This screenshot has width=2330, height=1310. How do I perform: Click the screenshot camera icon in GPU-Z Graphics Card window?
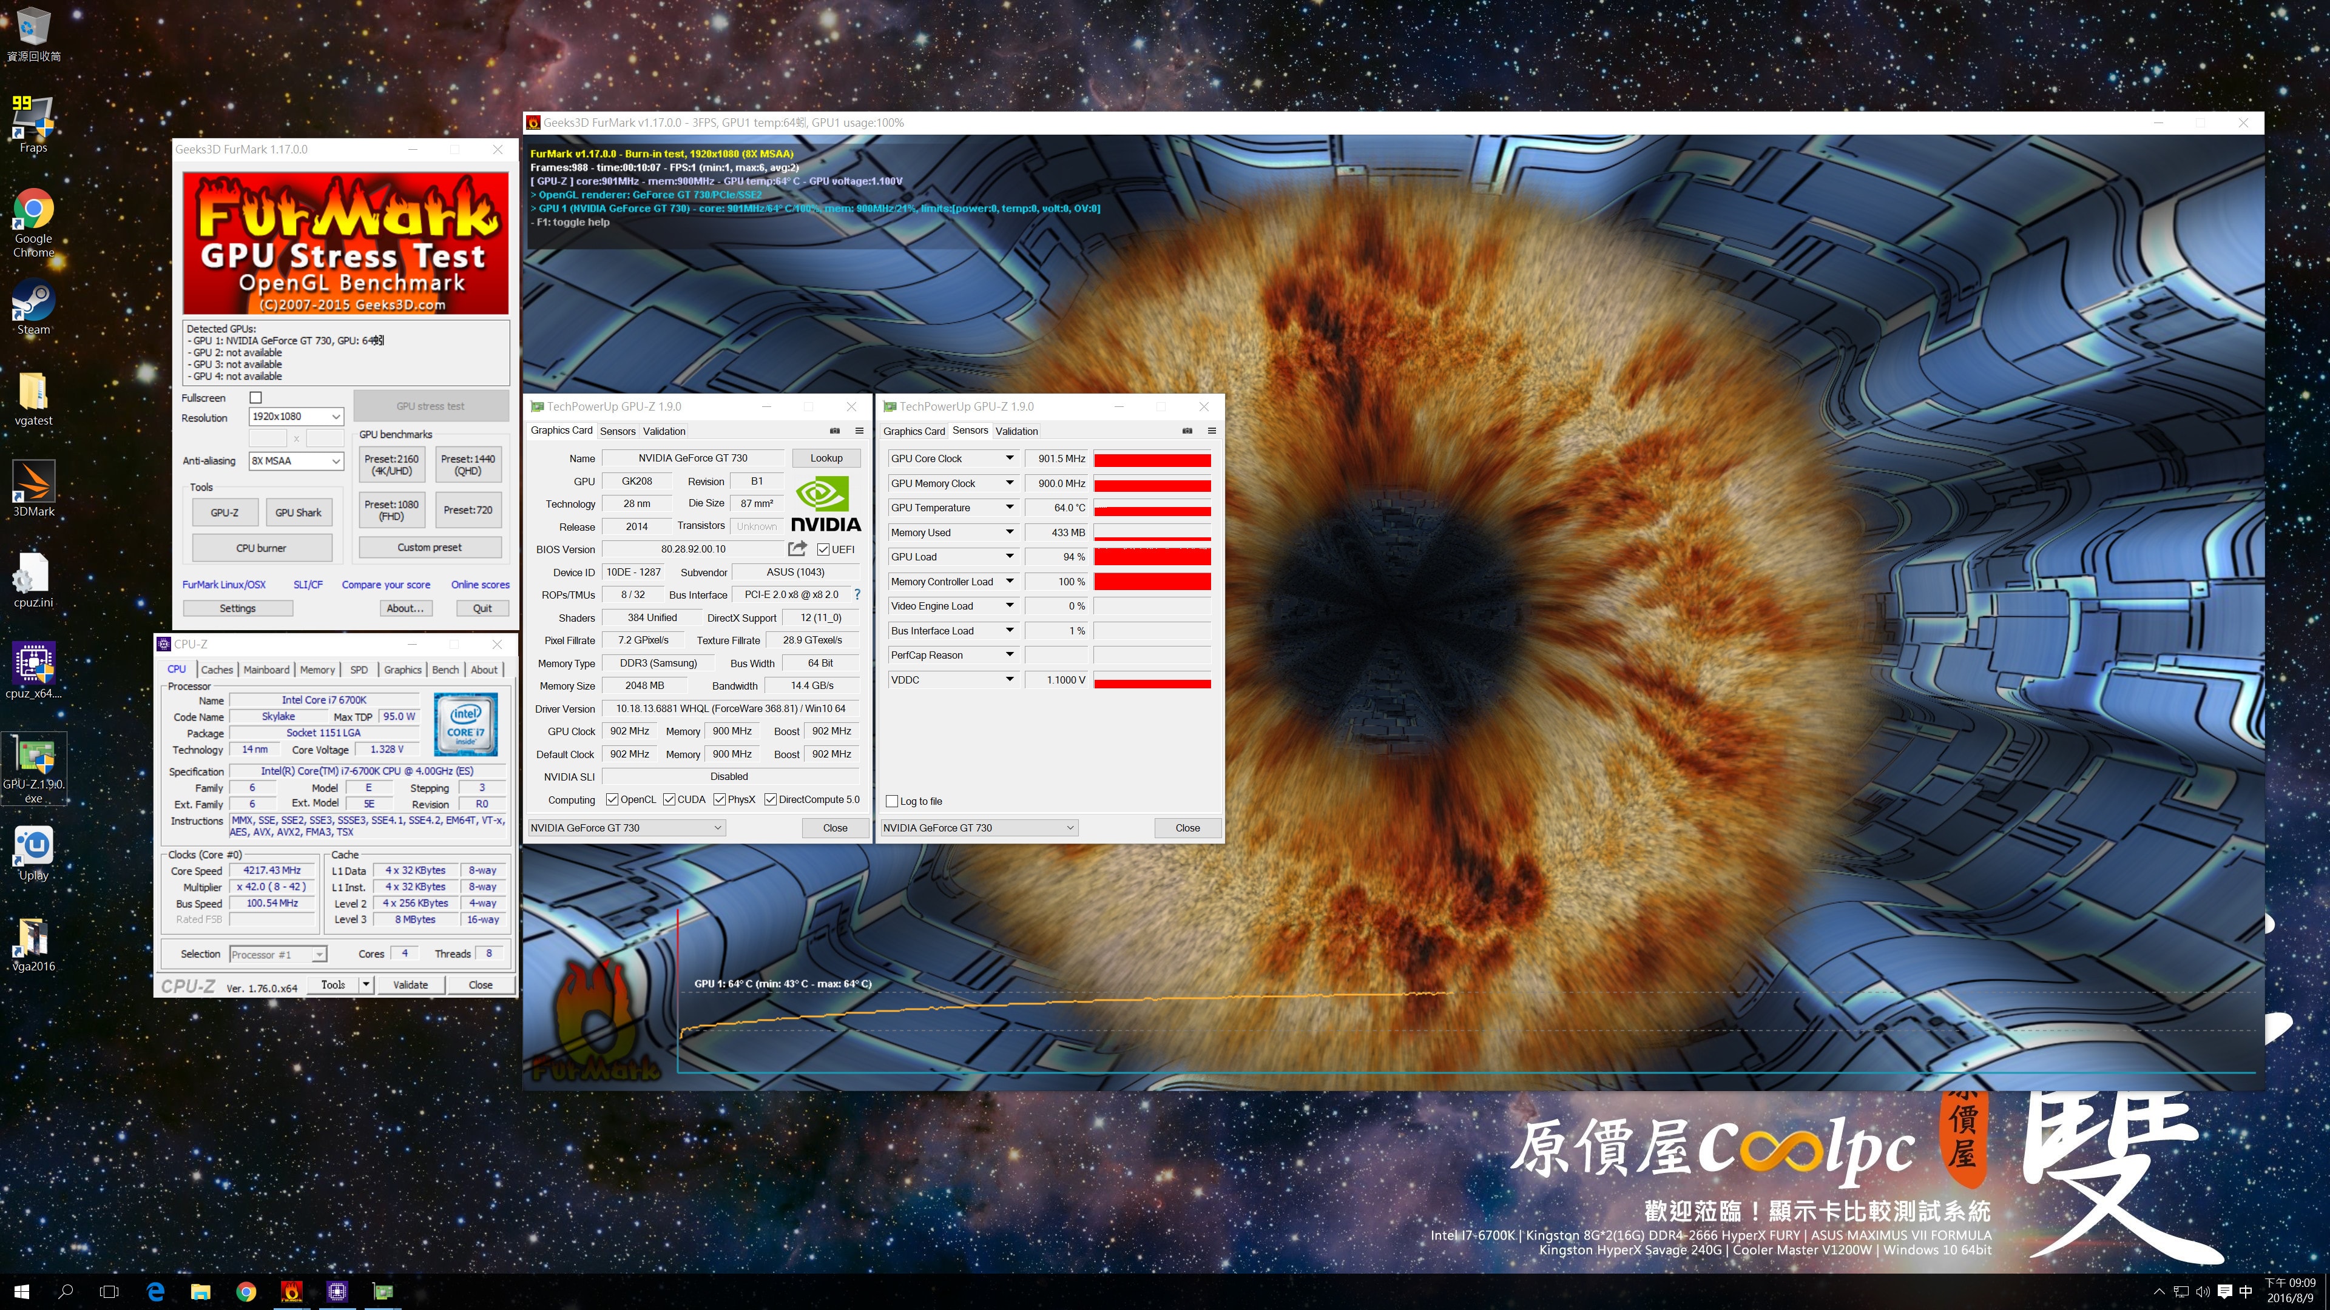tap(835, 431)
